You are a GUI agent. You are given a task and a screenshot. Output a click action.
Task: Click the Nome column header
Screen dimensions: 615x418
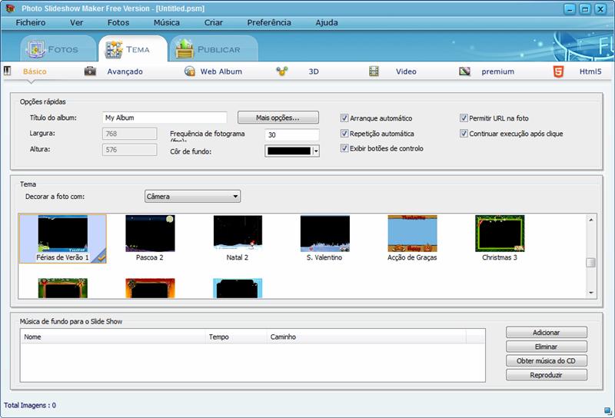113,337
